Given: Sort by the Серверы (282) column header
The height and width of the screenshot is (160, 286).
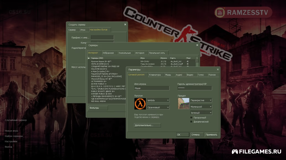Looking at the screenshot, I should tap(115, 58).
